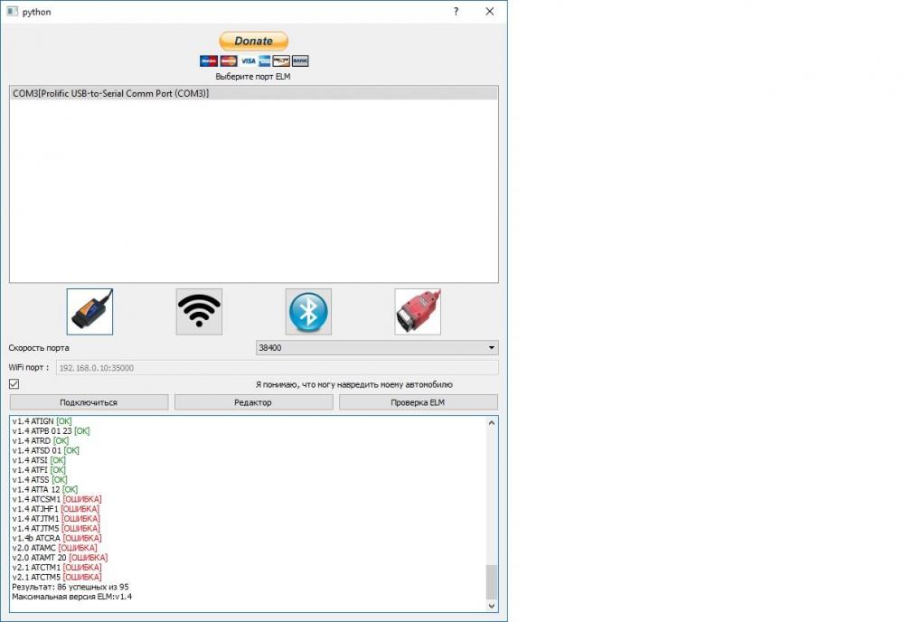Click the log scrollbar down arrow
This screenshot has height=622, width=904.
pos(492,606)
